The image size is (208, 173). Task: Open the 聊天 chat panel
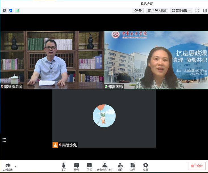(76, 166)
